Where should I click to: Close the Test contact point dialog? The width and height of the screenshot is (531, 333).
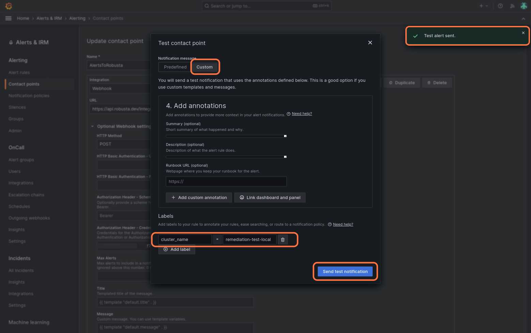pyautogui.click(x=370, y=43)
